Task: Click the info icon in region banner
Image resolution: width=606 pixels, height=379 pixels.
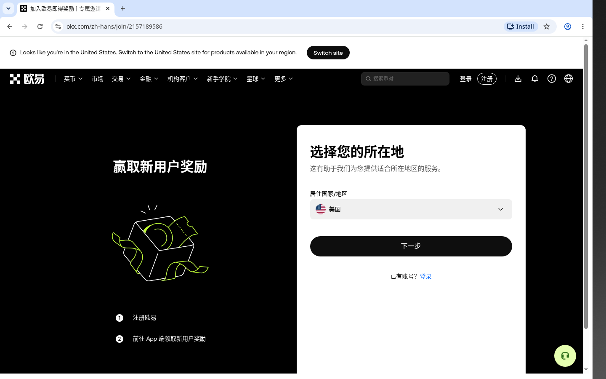Action: coord(13,53)
